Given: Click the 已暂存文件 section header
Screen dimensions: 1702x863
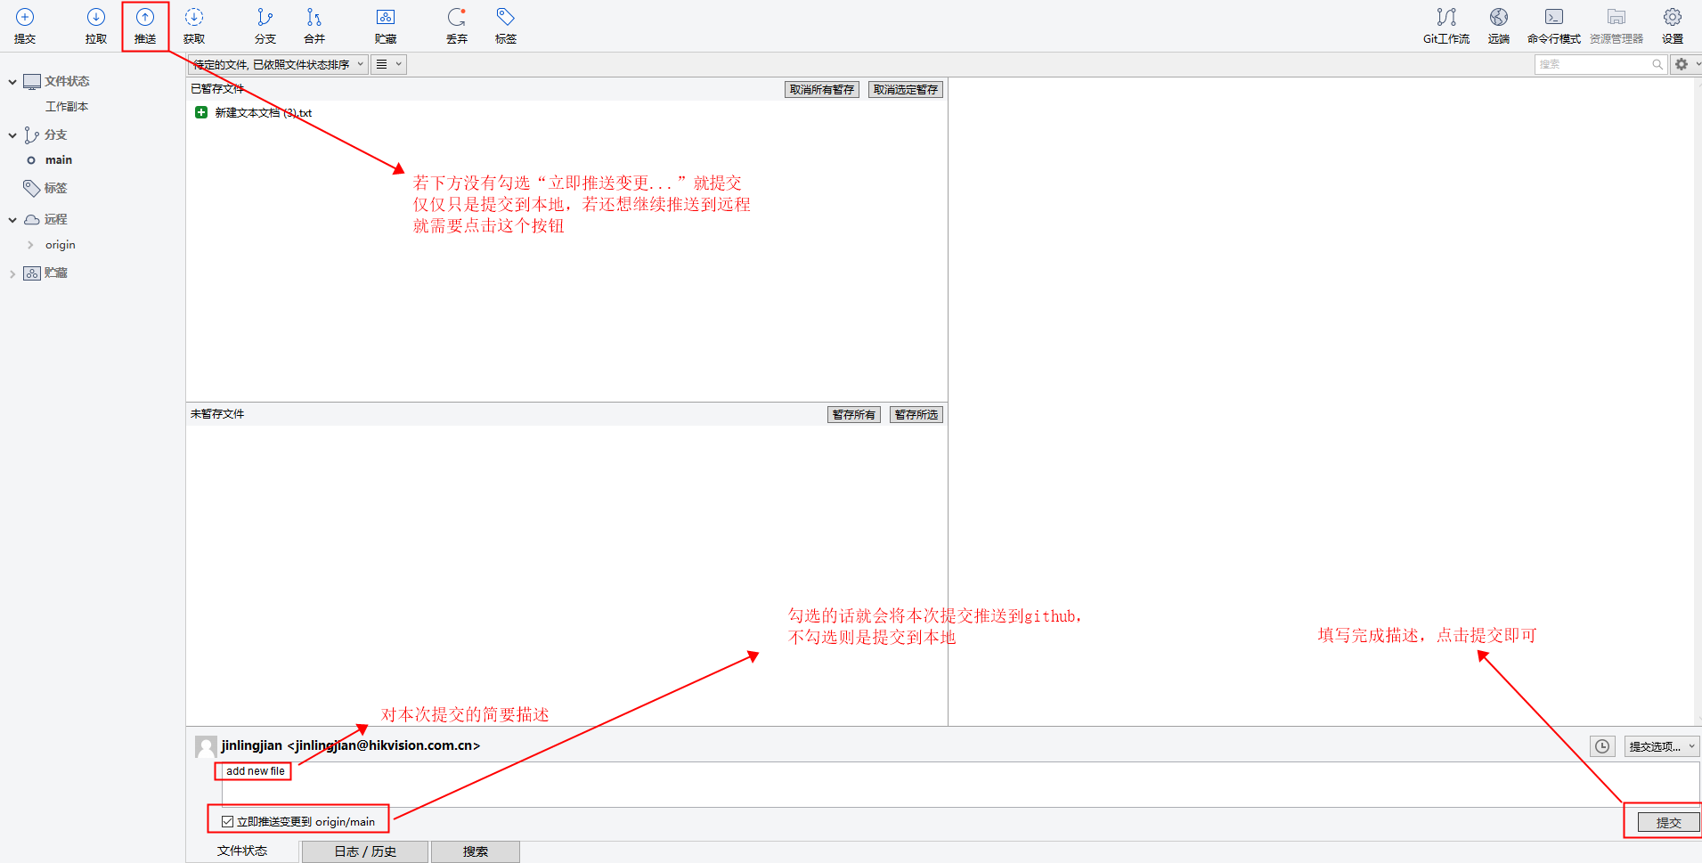Looking at the screenshot, I should point(217,89).
